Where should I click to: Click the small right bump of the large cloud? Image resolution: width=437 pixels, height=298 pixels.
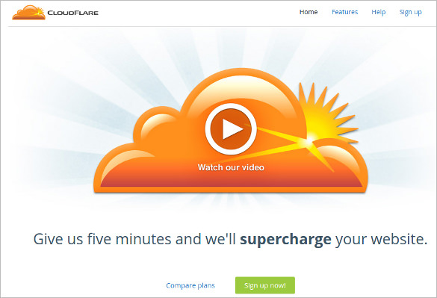coord(340,159)
